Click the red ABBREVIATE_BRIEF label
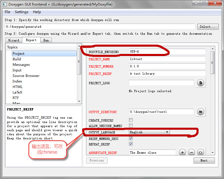 coord(103,153)
